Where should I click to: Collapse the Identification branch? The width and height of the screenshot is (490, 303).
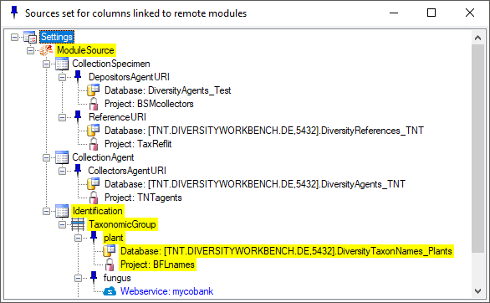tap(46, 211)
